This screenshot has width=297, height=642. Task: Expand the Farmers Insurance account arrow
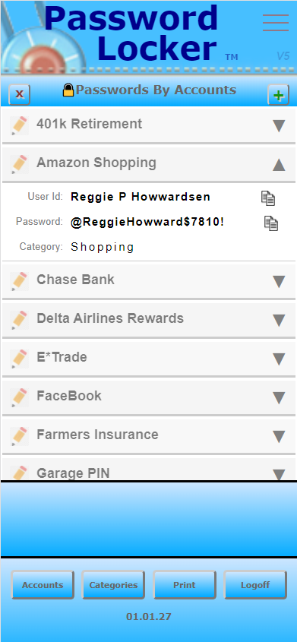[279, 436]
